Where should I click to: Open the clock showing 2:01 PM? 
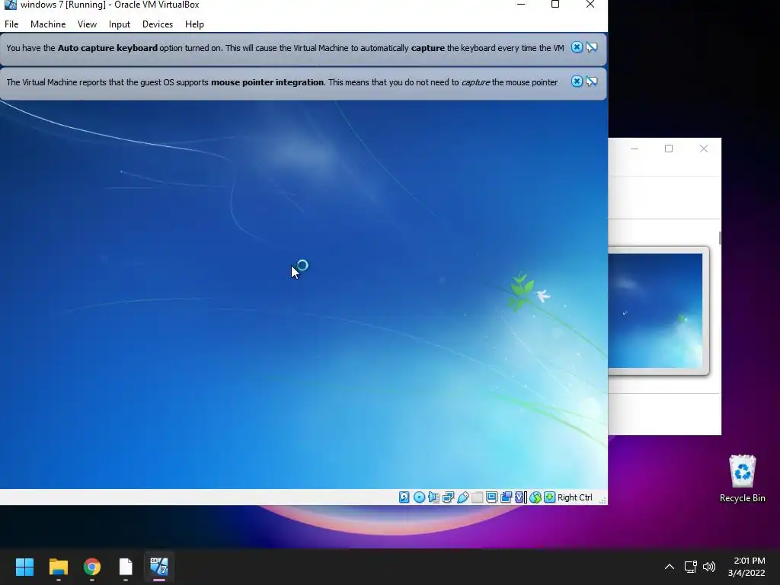point(746,567)
